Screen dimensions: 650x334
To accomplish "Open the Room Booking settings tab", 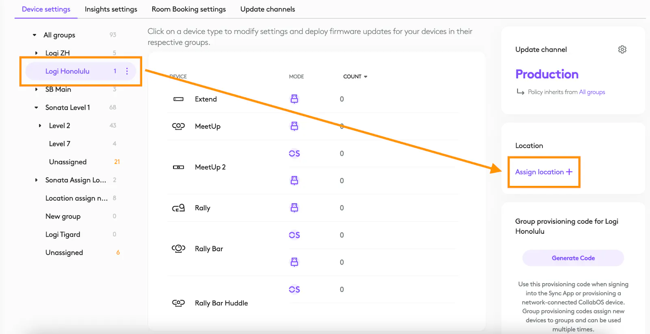I will (x=188, y=9).
